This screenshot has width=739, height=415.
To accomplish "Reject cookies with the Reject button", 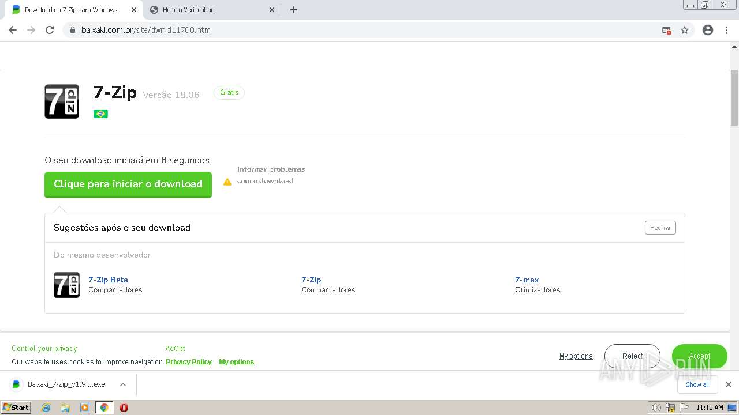I will pyautogui.click(x=632, y=356).
